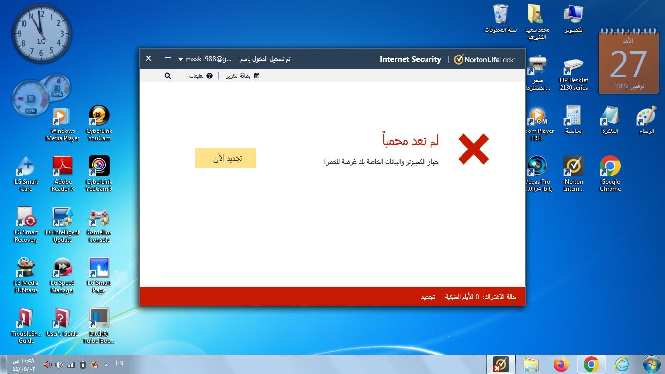
Task: Minimize the Norton Internet Security window
Action: (168, 58)
